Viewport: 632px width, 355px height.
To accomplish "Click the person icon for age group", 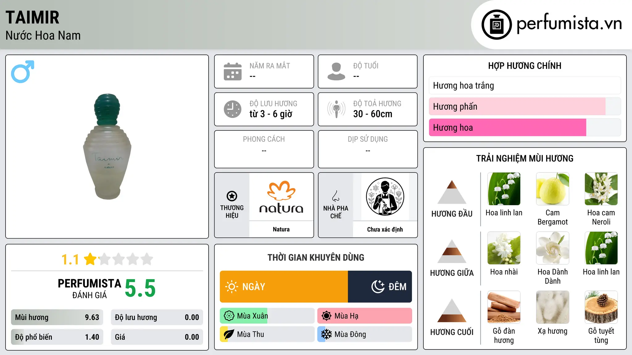I will click(x=336, y=71).
